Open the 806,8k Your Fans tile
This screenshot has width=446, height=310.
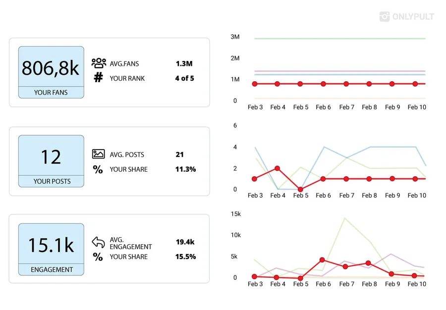[x=51, y=72]
